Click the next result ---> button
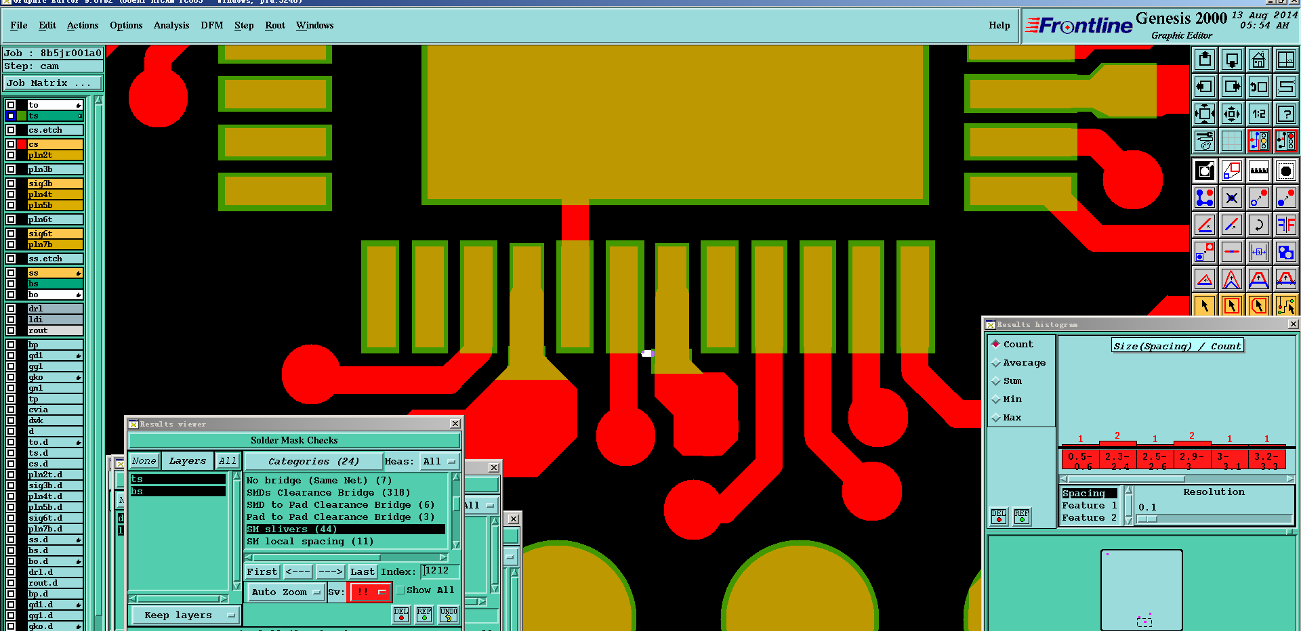This screenshot has height=631, width=1301. [x=330, y=572]
